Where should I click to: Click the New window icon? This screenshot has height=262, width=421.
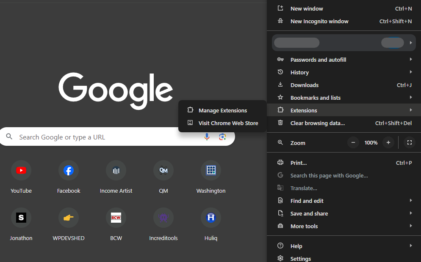point(280,8)
